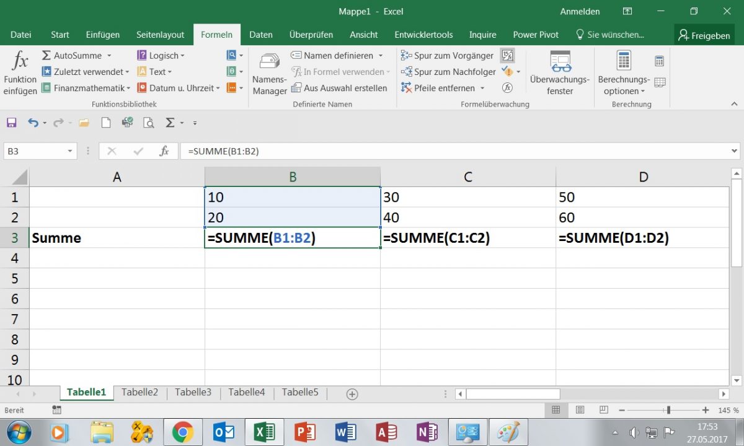Open the Namens-Manager
Image resolution: width=744 pixels, height=446 pixels.
[268, 72]
